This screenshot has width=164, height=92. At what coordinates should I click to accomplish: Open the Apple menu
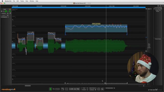click(2, 1)
